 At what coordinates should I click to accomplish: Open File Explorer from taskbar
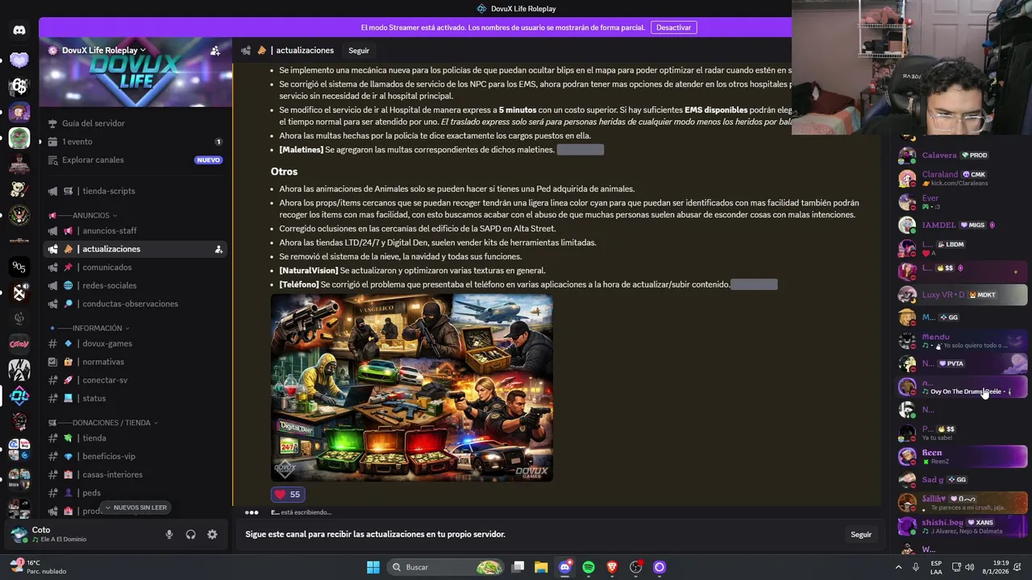pyautogui.click(x=541, y=567)
